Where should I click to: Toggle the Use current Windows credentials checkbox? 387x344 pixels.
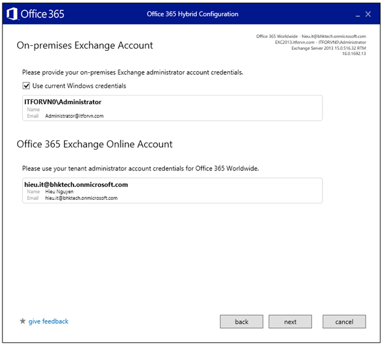coord(26,86)
